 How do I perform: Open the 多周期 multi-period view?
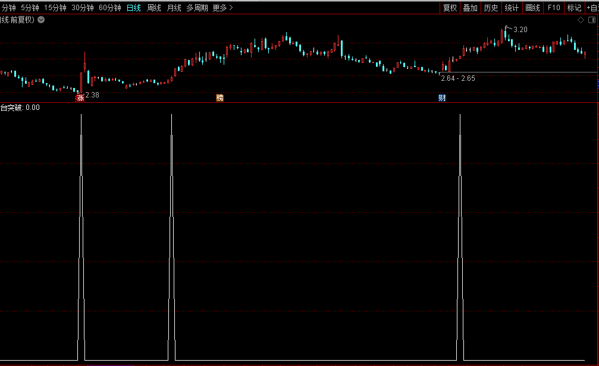click(x=197, y=8)
